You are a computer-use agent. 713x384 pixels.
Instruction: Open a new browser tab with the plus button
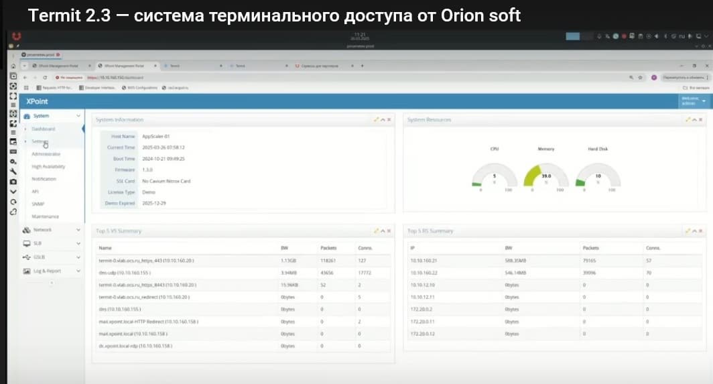[362, 66]
